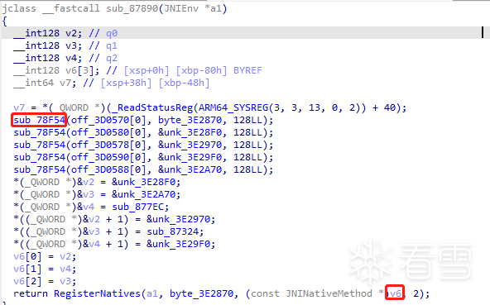Click ARM64_SYSREG macro text

pos(233,107)
